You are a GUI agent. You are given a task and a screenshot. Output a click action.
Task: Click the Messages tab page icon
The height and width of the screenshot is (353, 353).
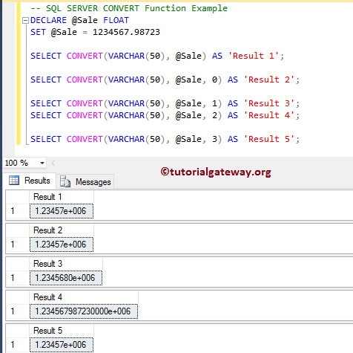[65, 181]
